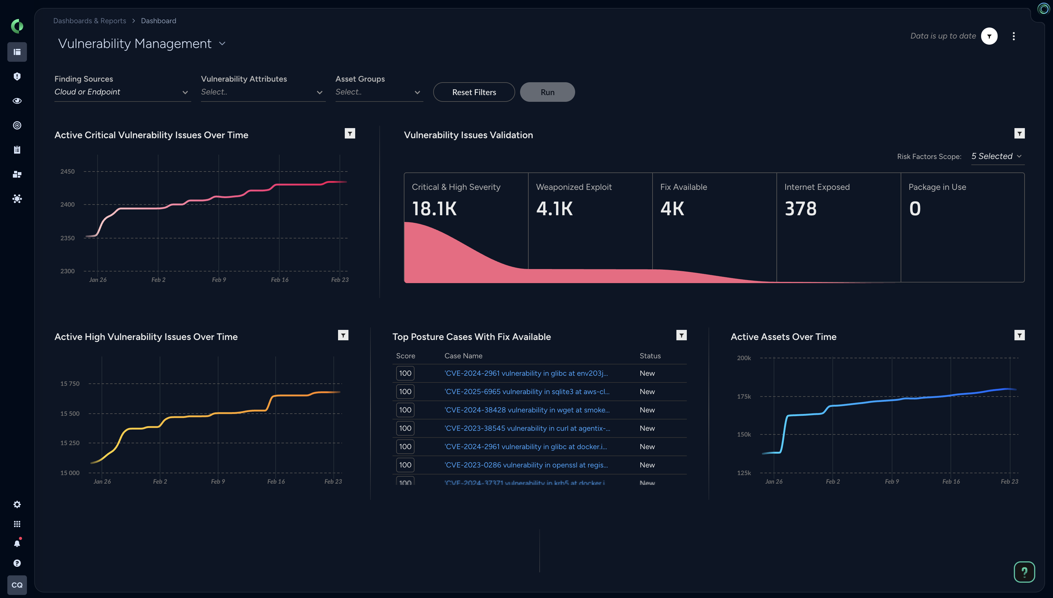The height and width of the screenshot is (598, 1053).
Task: Open the clipboard reports icon in sidebar
Action: tap(17, 149)
